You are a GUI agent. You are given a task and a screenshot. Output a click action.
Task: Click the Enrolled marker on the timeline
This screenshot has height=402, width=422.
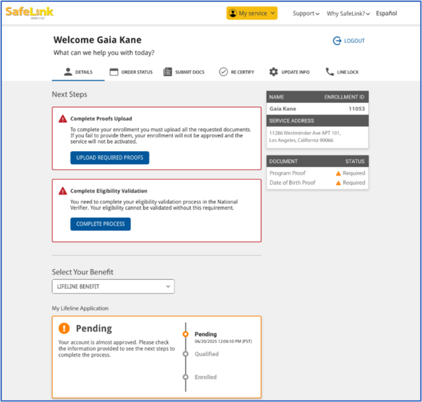point(185,377)
